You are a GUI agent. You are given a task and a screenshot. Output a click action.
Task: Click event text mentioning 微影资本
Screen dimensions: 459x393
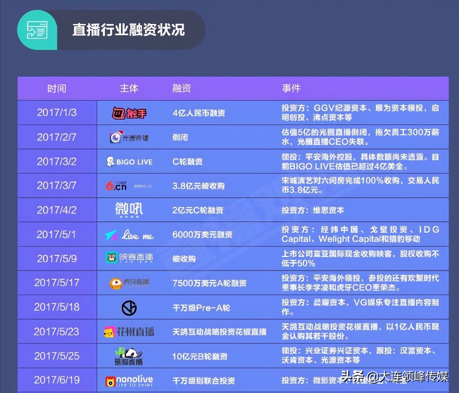tap(345, 381)
